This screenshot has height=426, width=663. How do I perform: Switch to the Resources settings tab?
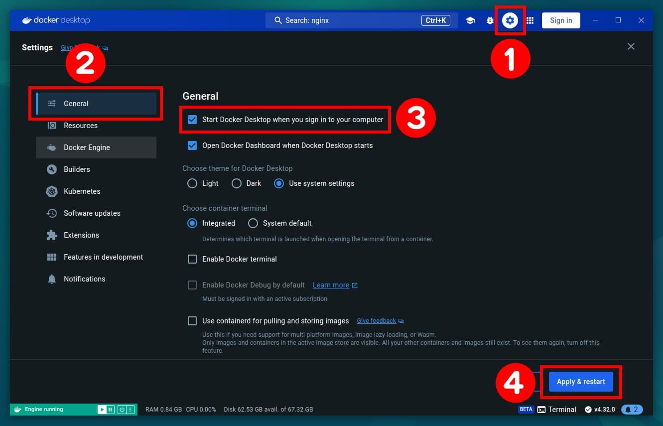[x=80, y=126]
